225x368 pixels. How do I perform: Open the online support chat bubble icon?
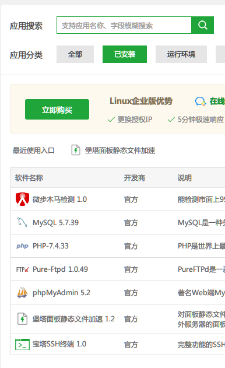(x=201, y=101)
